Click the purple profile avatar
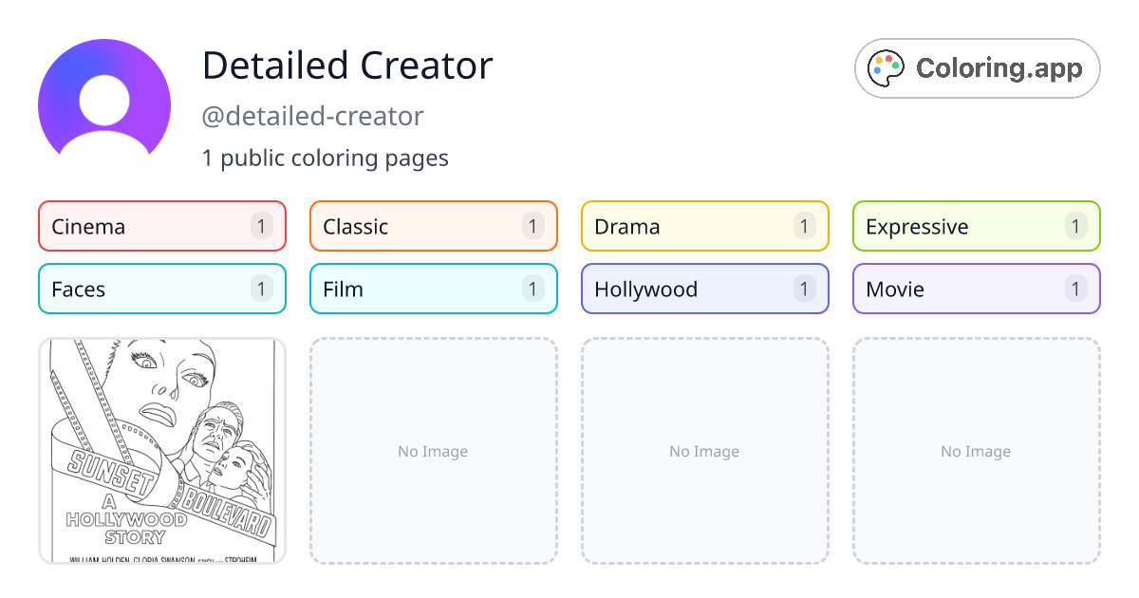 [104, 97]
